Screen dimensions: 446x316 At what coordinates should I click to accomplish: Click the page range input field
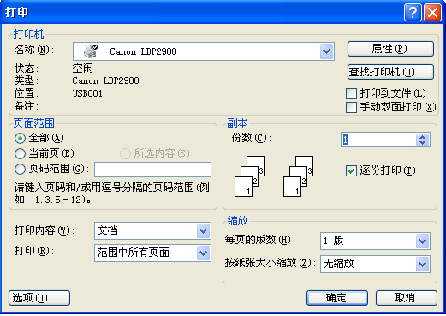(x=152, y=170)
